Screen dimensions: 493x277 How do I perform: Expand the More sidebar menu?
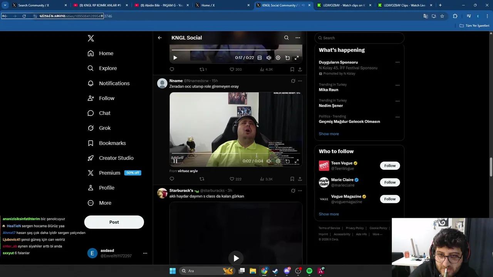(99, 203)
